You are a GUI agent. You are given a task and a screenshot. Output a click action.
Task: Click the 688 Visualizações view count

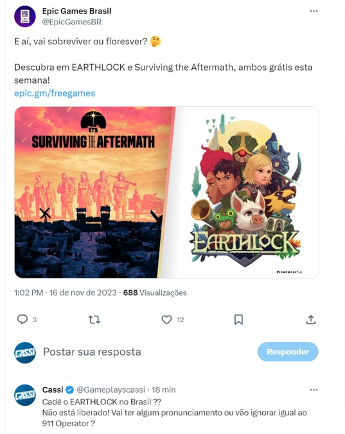point(155,293)
